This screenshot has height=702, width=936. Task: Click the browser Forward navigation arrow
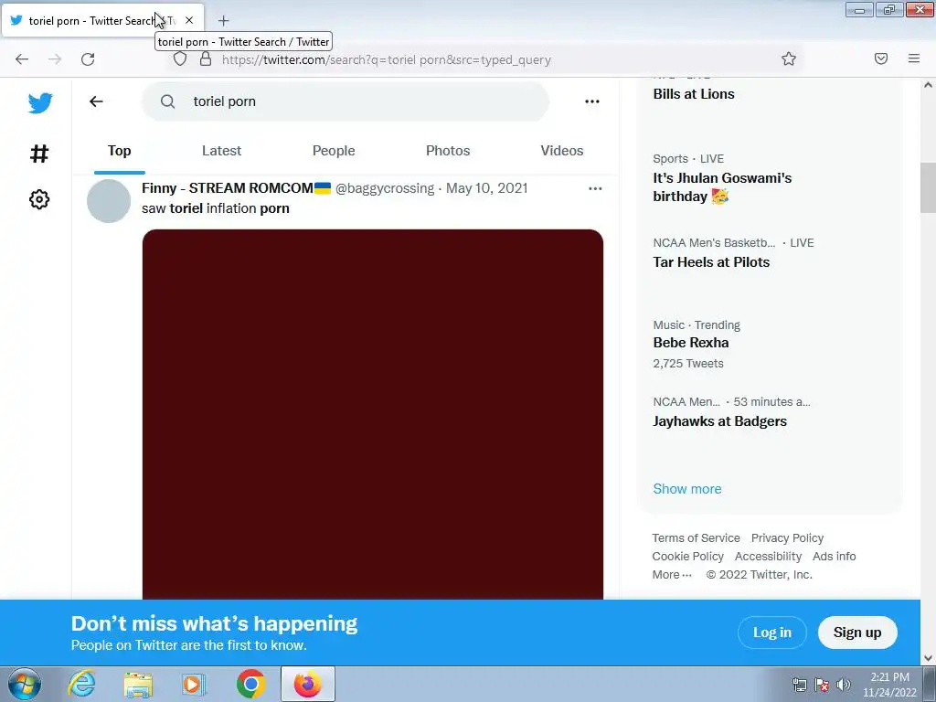[55, 59]
